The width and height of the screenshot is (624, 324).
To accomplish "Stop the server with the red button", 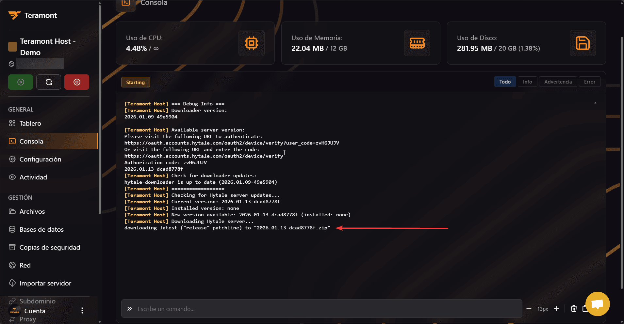I will (77, 82).
